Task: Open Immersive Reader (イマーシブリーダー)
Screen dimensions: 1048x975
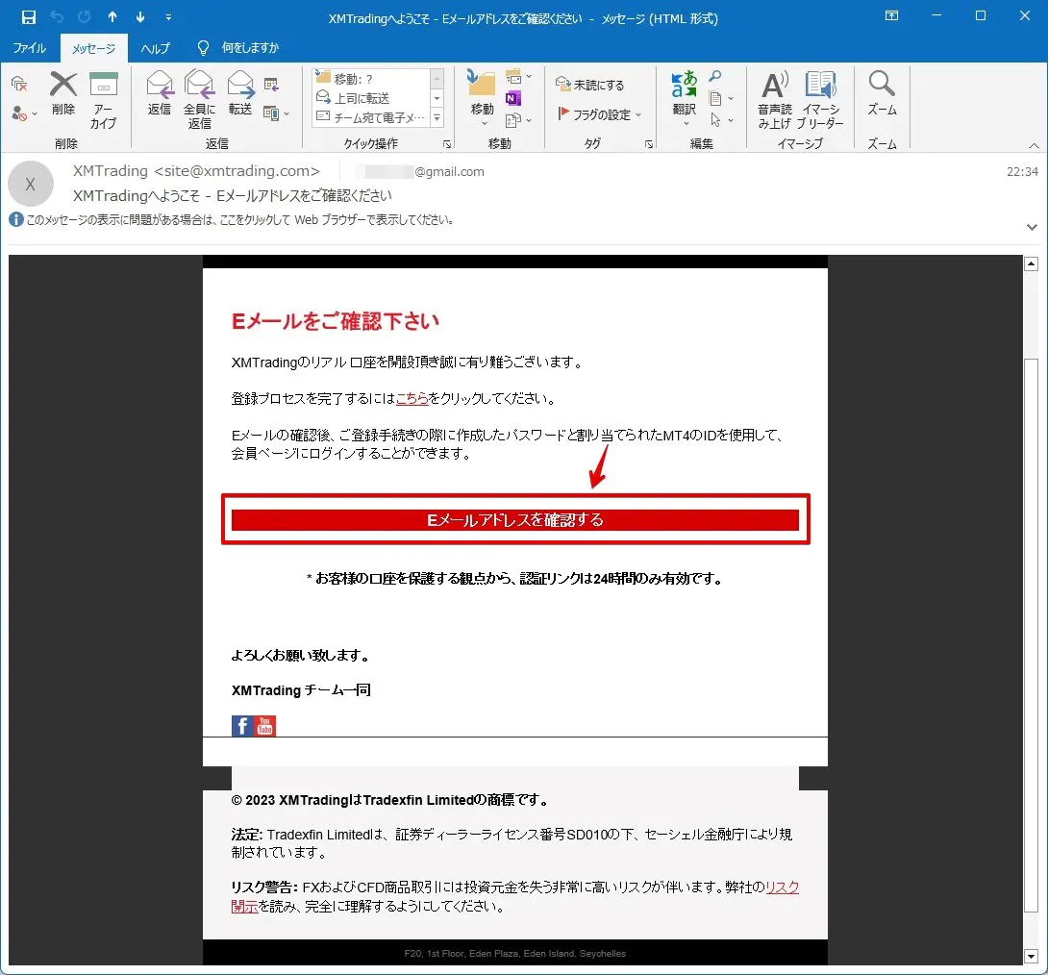Action: [x=820, y=99]
